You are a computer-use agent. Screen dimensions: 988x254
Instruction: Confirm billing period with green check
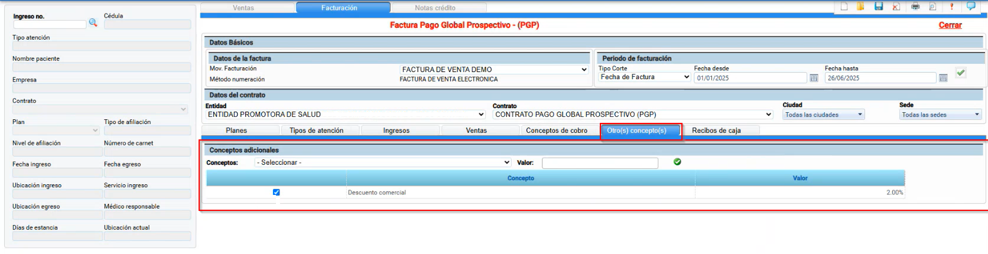pyautogui.click(x=961, y=73)
